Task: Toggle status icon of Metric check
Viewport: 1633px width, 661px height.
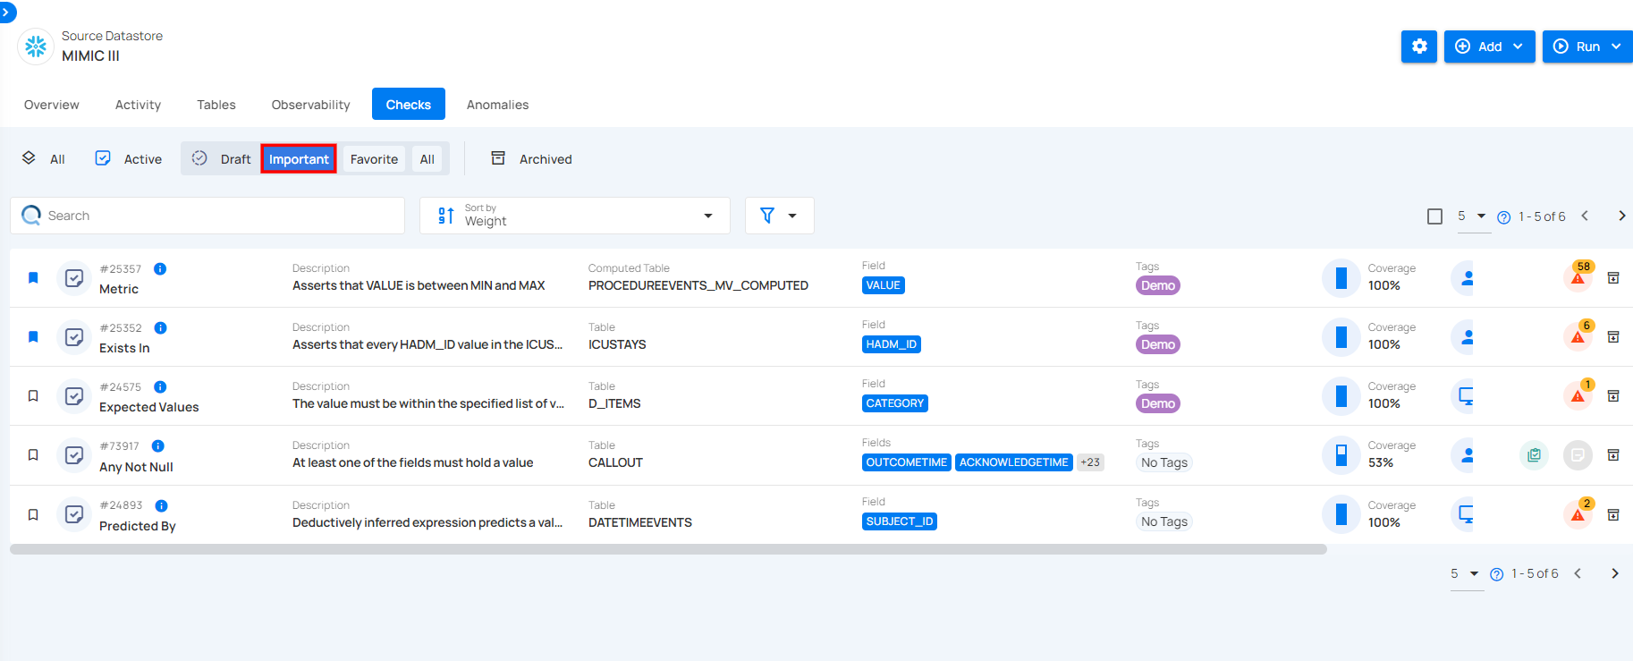Action: 74,278
